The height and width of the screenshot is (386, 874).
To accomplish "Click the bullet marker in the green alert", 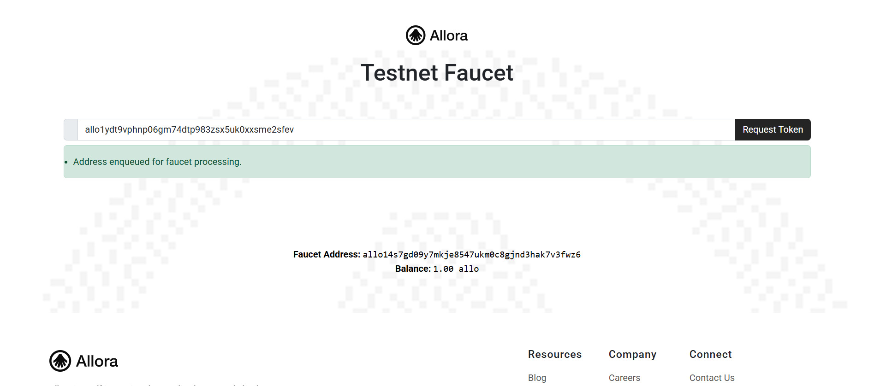I will click(x=66, y=162).
